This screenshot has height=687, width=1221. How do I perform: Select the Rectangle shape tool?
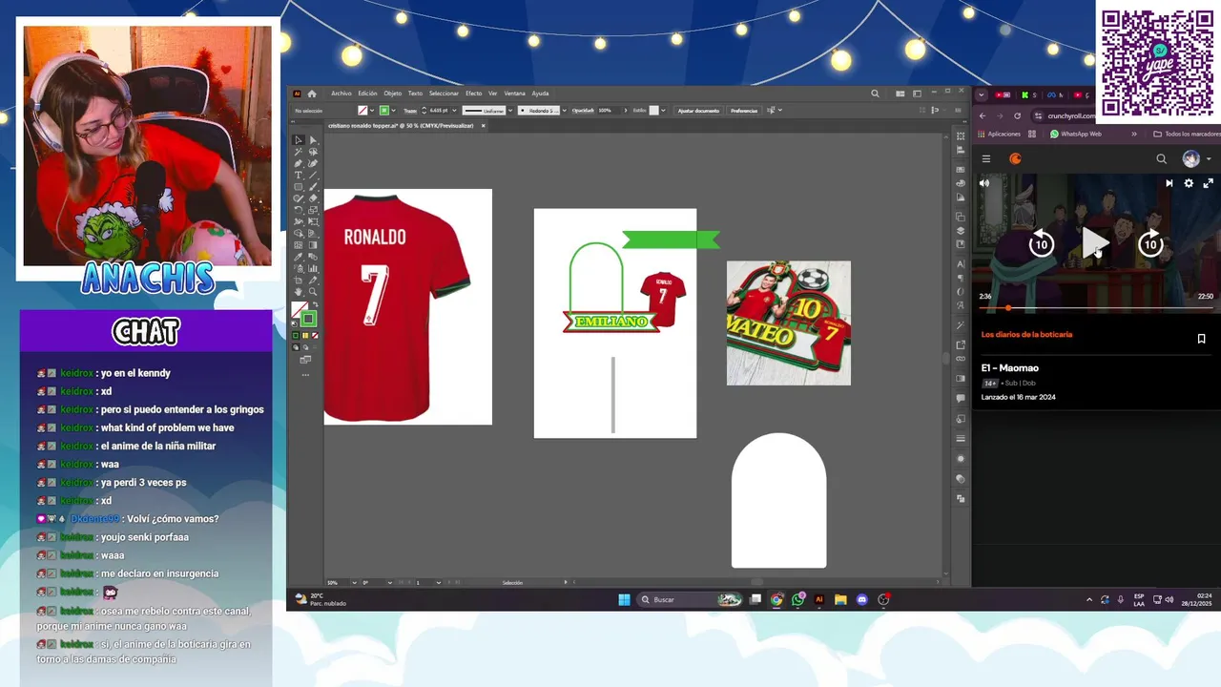pos(299,187)
